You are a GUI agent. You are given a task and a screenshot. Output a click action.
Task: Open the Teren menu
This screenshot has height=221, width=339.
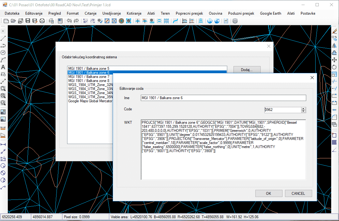(165, 13)
